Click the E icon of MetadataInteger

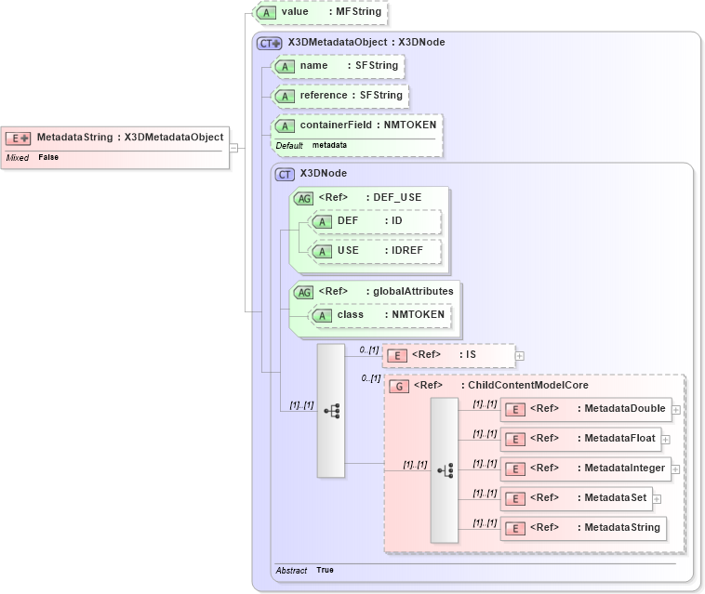coord(515,469)
